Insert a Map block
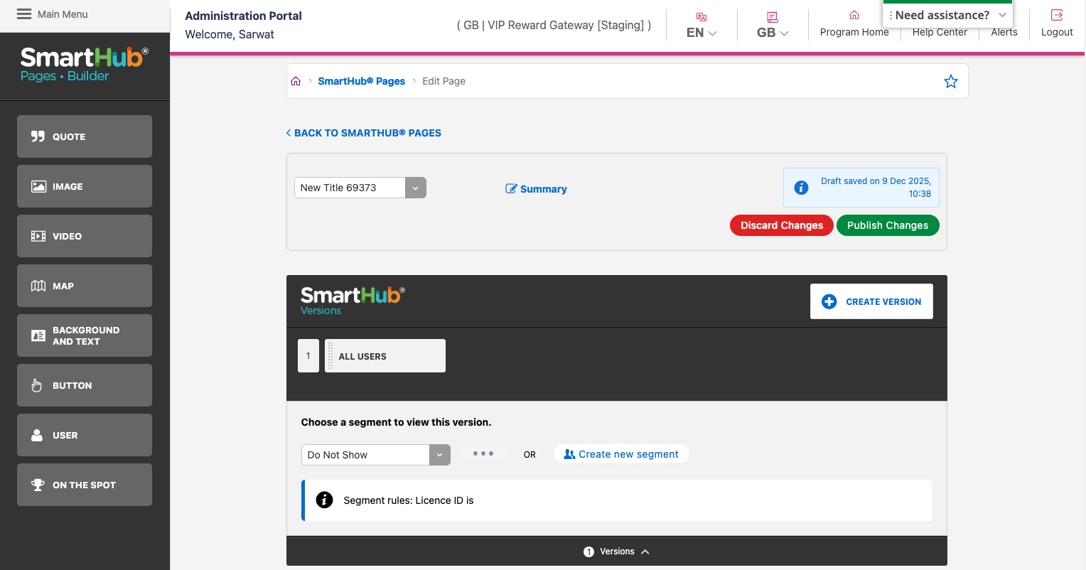1086x570 pixels. click(84, 286)
